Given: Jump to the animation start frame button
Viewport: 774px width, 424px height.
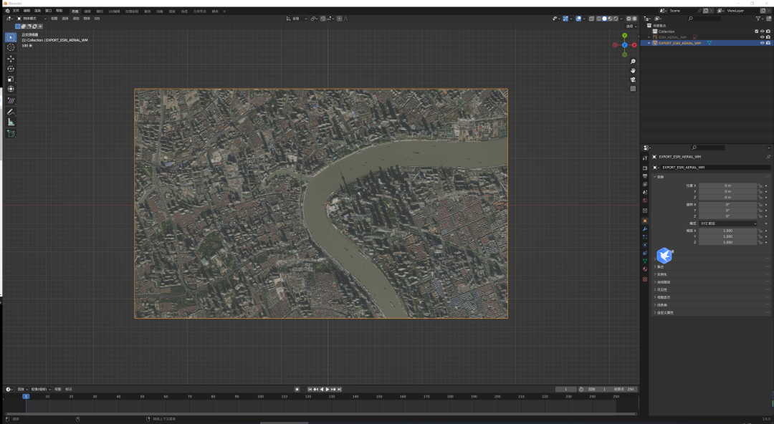Looking at the screenshot, I should point(309,389).
